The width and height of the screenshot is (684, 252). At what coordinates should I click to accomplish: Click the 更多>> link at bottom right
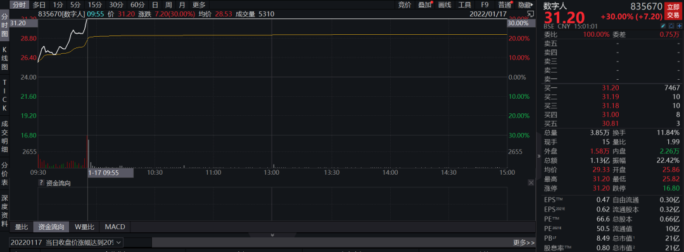(524, 243)
